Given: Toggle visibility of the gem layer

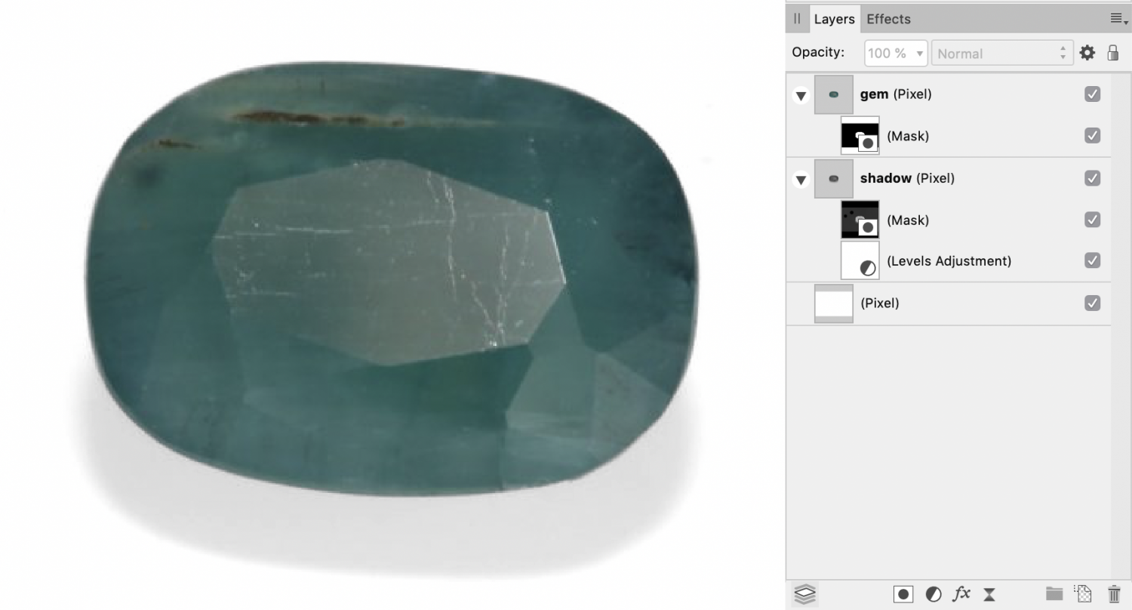Looking at the screenshot, I should pyautogui.click(x=1092, y=94).
